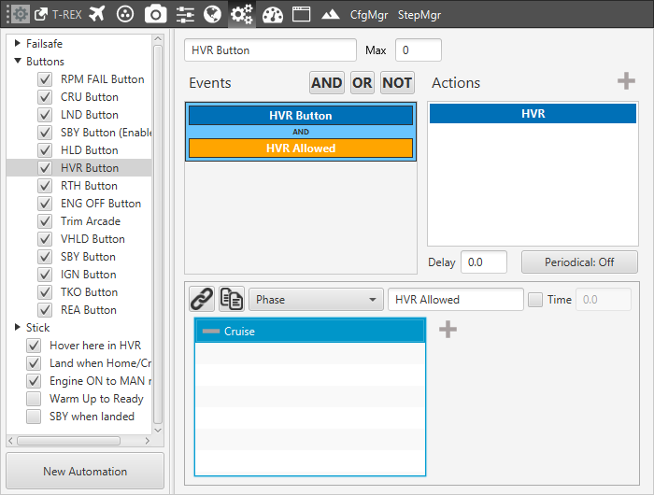Screen dimensions: 654x495
Task: Open the Phase dropdown
Action: (316, 300)
